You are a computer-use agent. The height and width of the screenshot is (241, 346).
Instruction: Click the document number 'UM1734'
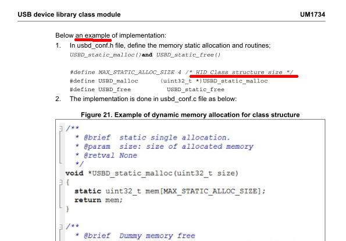click(x=312, y=15)
